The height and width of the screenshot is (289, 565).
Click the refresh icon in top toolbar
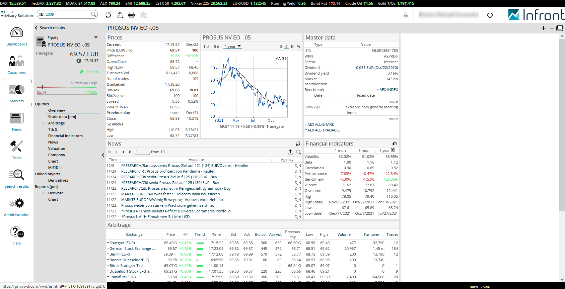tap(108, 15)
